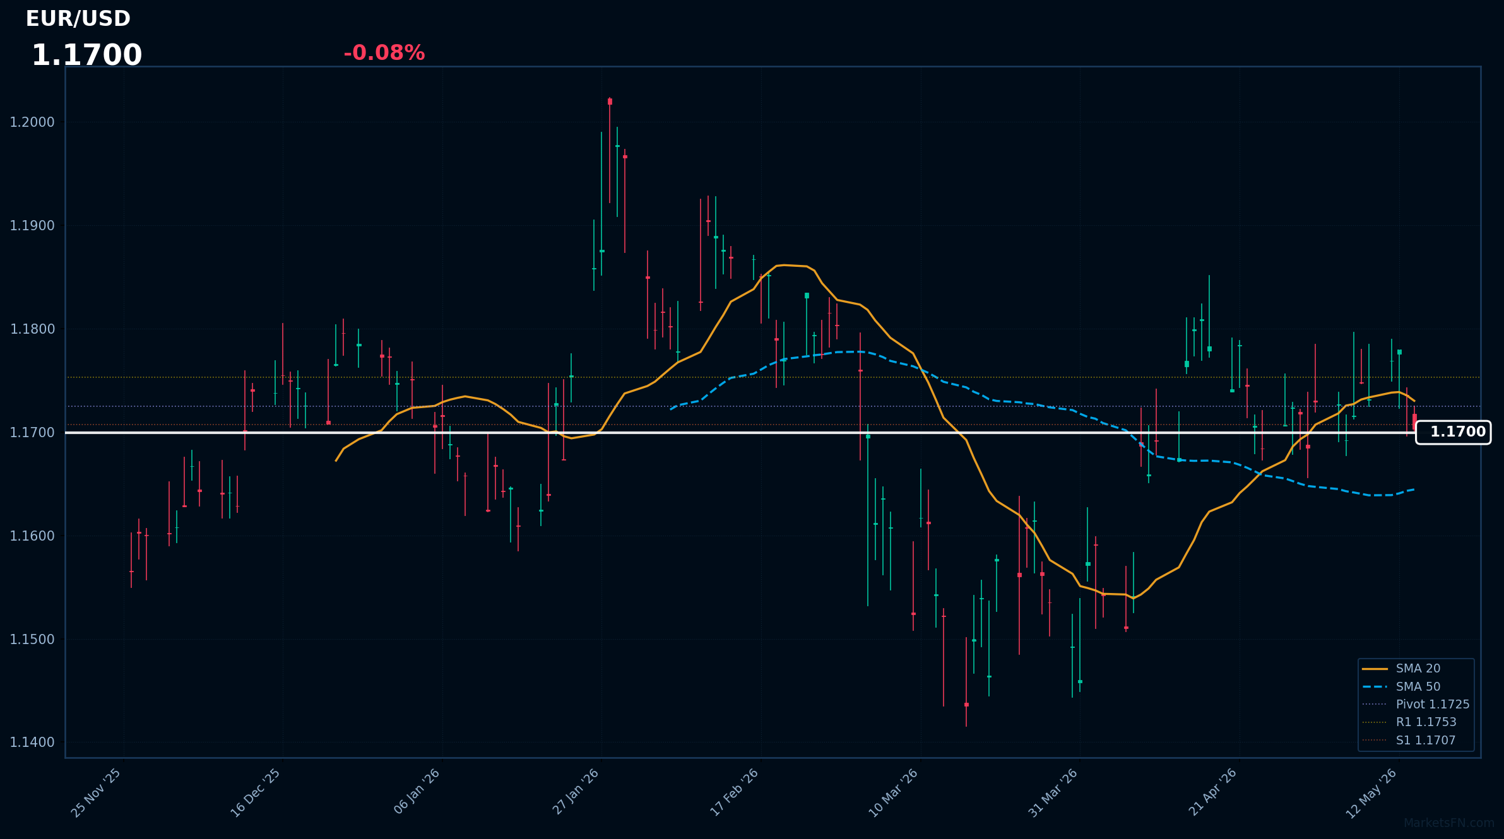Image resolution: width=1504 pixels, height=839 pixels.
Task: Click the 16 Dec '25 date label
Action: (x=255, y=793)
